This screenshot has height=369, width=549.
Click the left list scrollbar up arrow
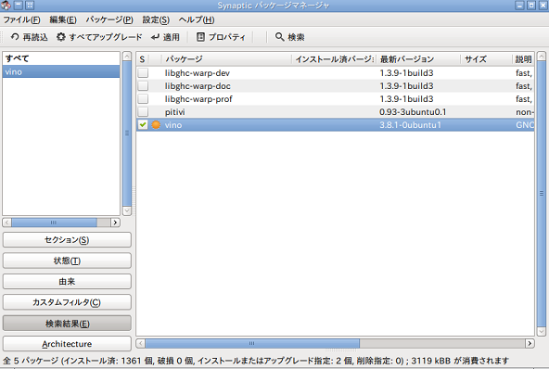pos(127,56)
